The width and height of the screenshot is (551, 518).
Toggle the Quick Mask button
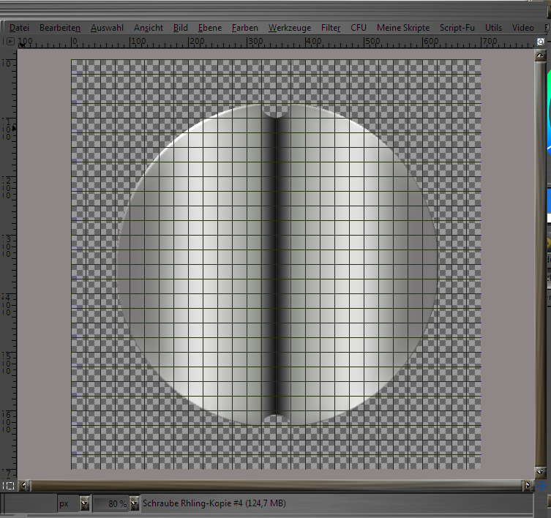[8, 485]
